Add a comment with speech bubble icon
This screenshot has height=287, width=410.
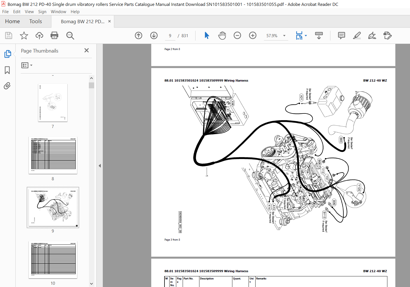[x=341, y=35]
